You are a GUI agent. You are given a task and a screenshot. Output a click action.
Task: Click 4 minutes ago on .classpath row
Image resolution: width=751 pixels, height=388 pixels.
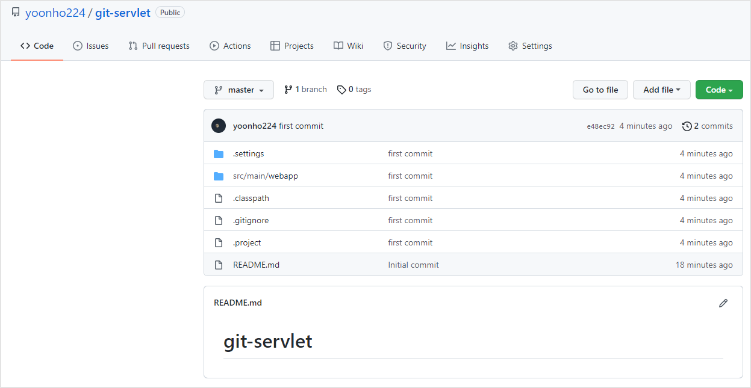point(706,198)
